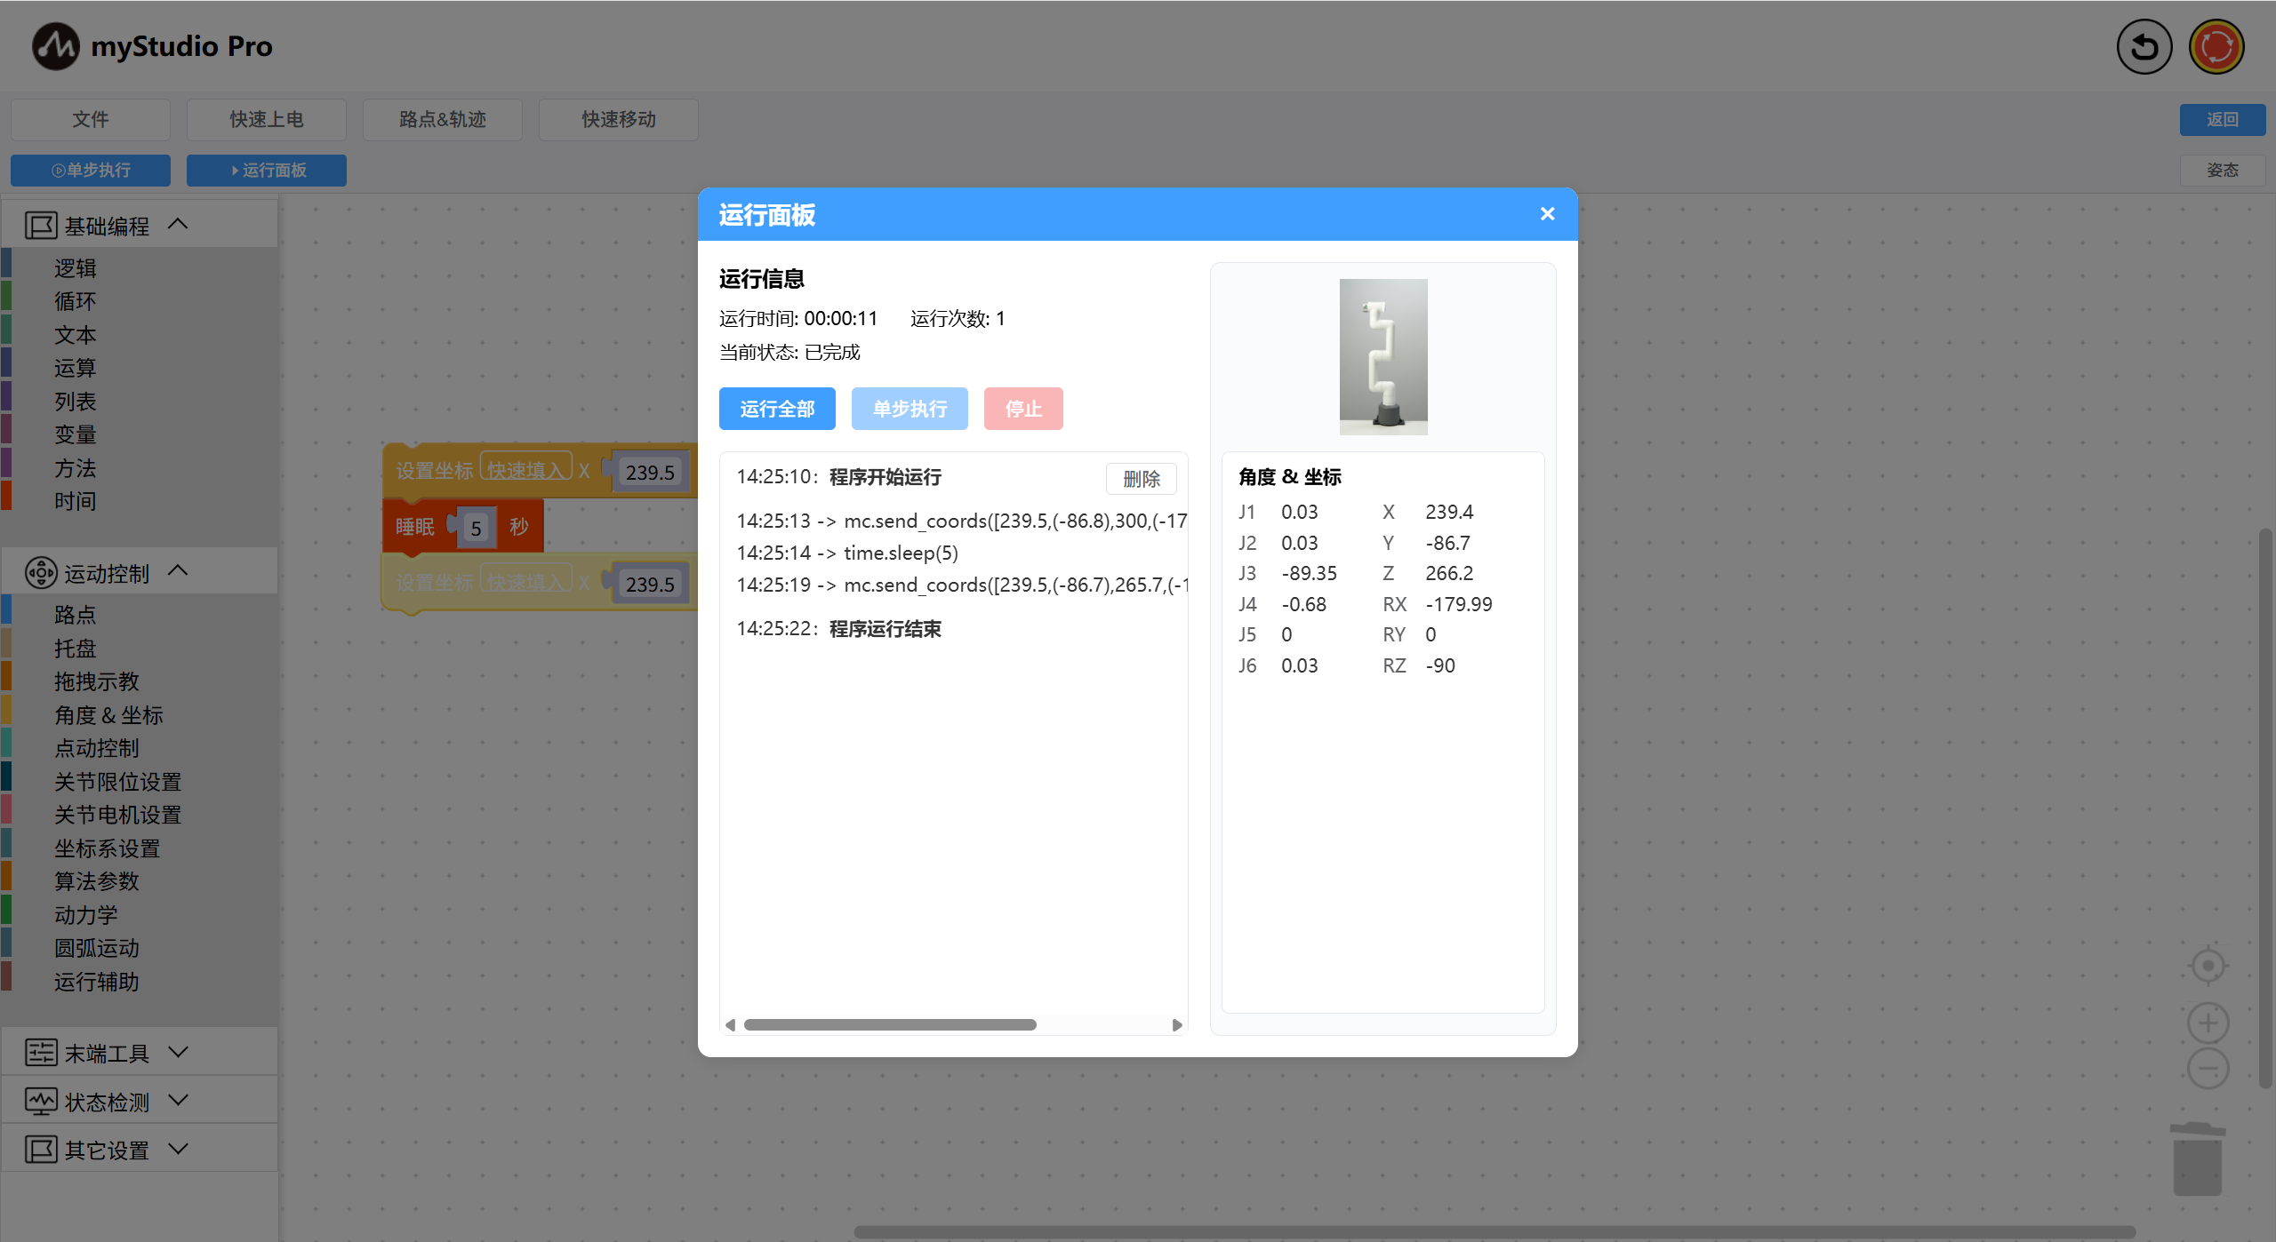2276x1242 pixels.
Task: Click the zoom in plus icon
Action: [x=2208, y=1023]
